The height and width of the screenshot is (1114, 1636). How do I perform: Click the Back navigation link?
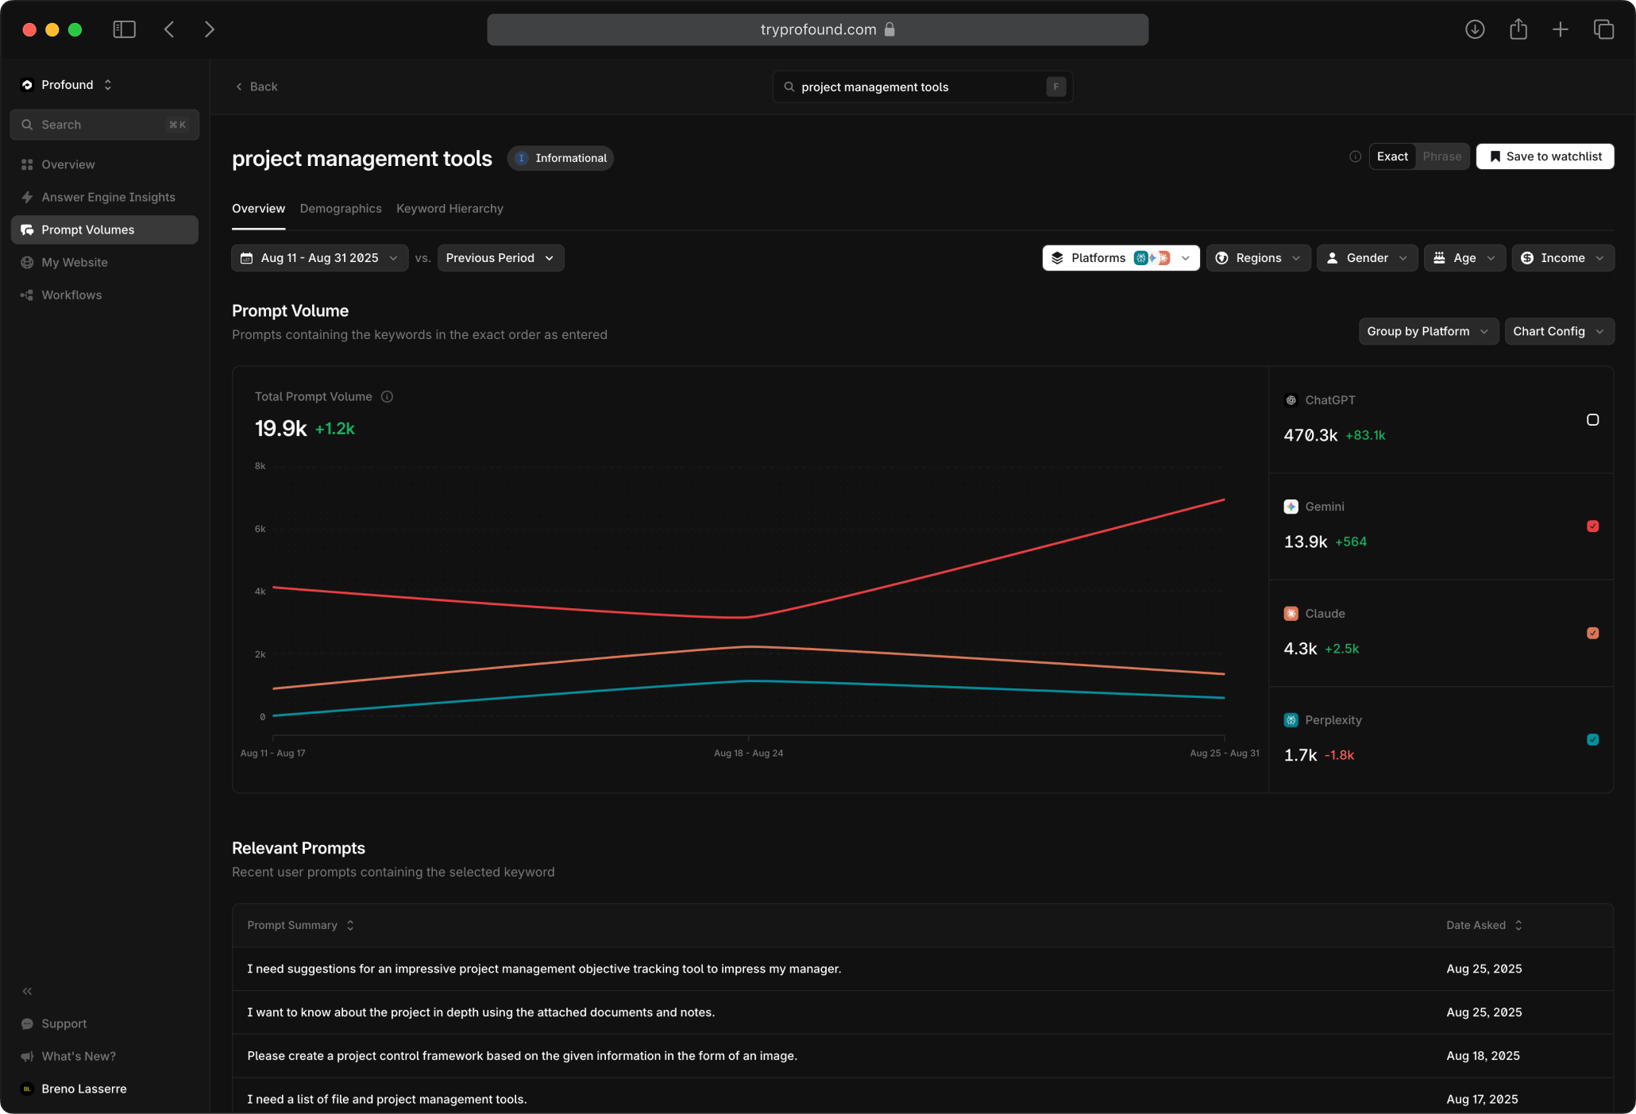pos(256,87)
